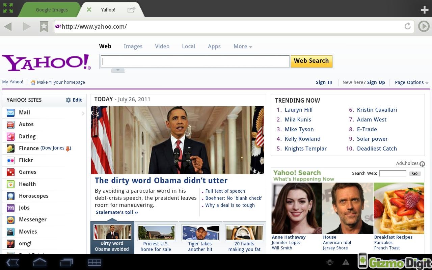This screenshot has height=270, width=432.
Task: Open the Dating site icon
Action: click(10, 136)
